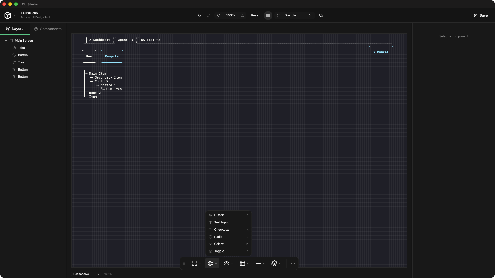
Task: Pick the Toggle component from the list
Action: pos(219,251)
